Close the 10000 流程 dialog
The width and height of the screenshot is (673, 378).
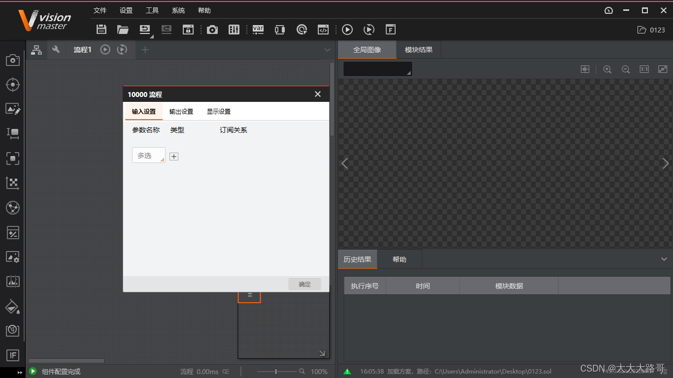[x=318, y=94]
